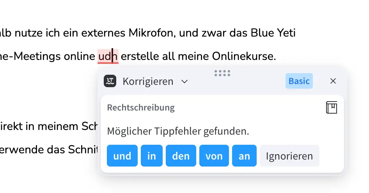This screenshot has height=193, width=369.
Task: Click the underlined misspelled word "udn"
Action: click(x=108, y=56)
